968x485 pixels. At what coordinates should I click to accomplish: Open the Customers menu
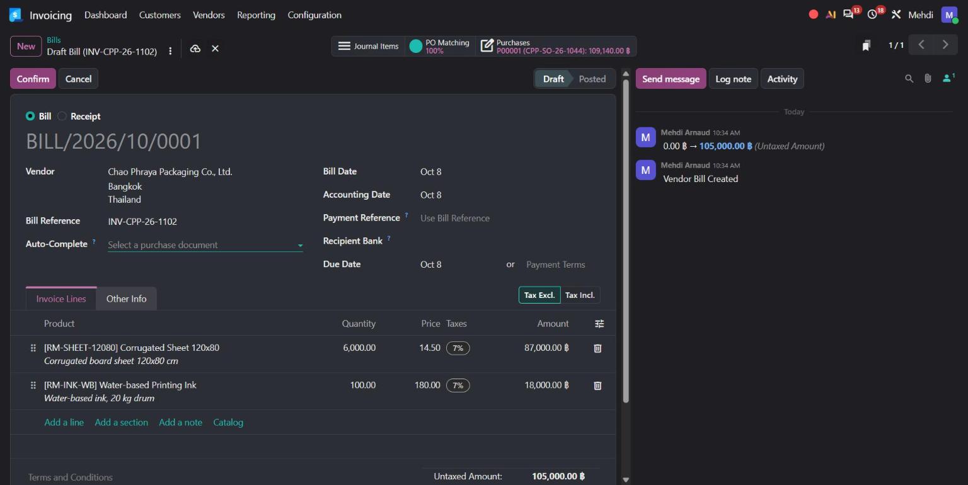coord(160,14)
